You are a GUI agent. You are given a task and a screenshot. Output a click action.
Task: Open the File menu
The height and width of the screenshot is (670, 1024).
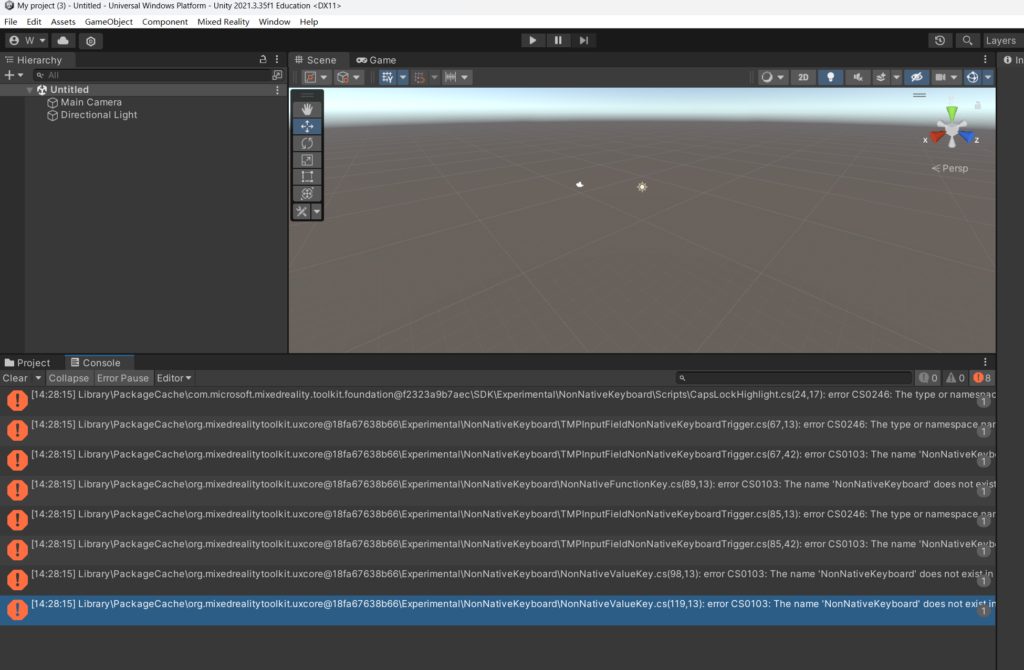(11, 22)
